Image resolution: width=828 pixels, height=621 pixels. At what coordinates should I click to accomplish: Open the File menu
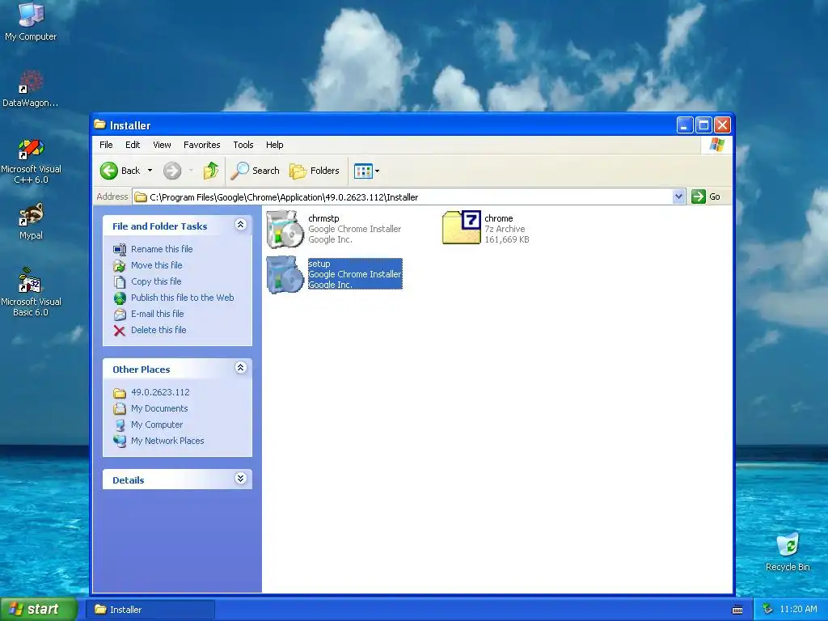click(106, 145)
